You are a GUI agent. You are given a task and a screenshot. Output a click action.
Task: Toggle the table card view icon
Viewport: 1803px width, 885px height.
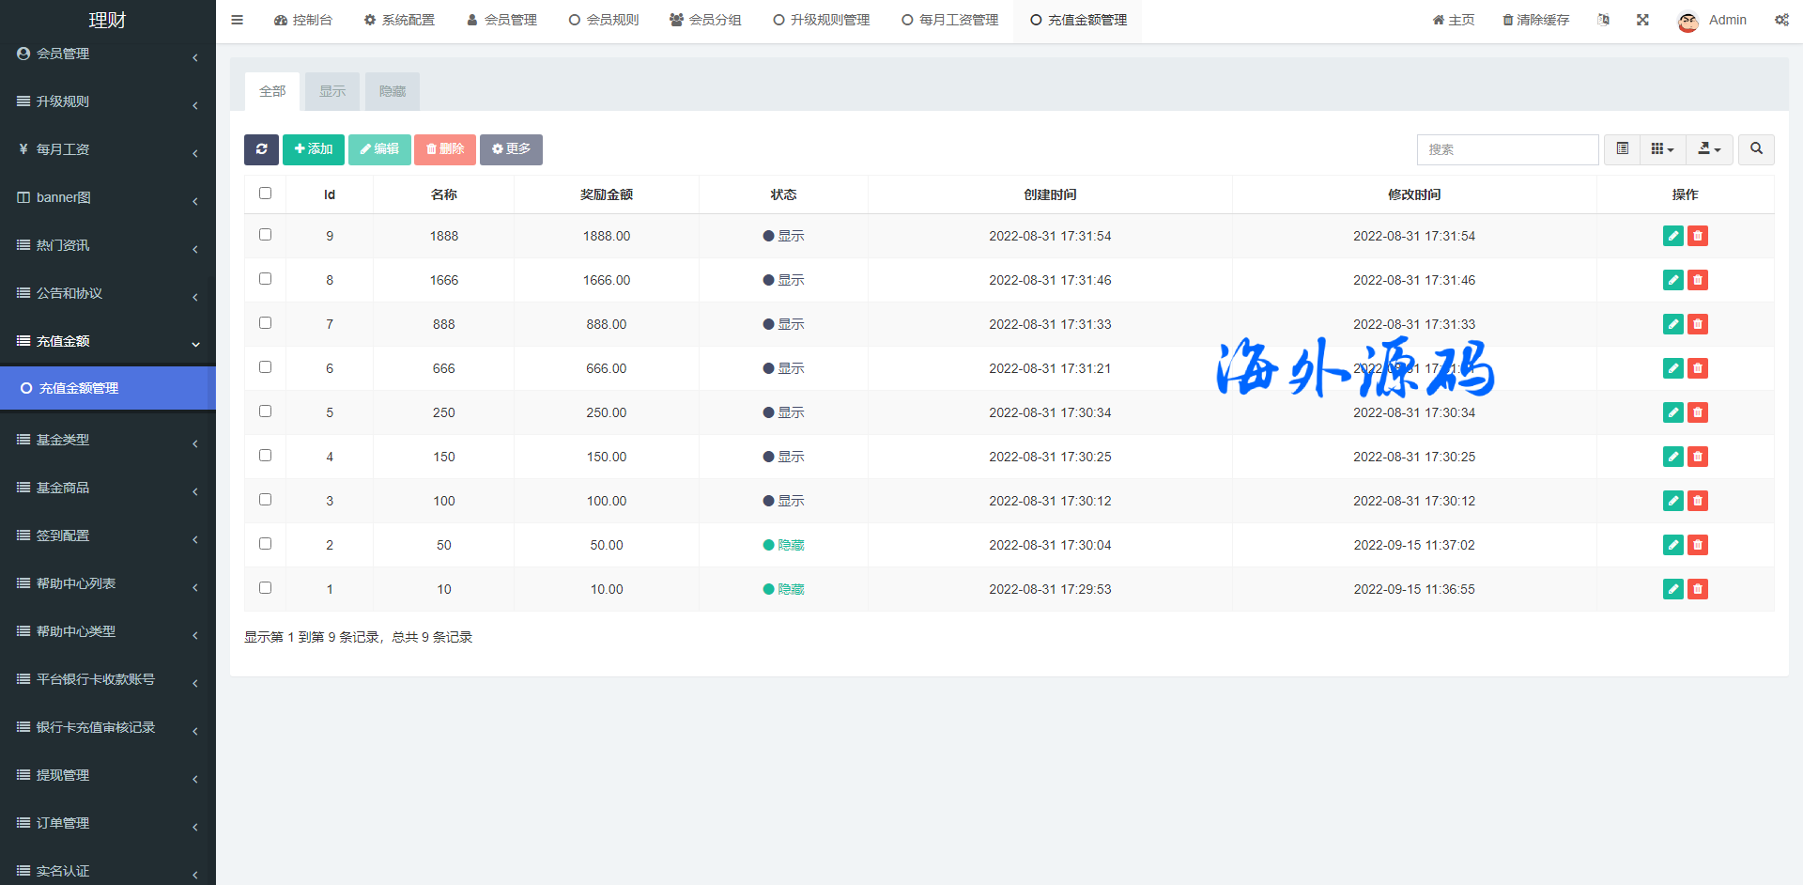pos(1622,149)
